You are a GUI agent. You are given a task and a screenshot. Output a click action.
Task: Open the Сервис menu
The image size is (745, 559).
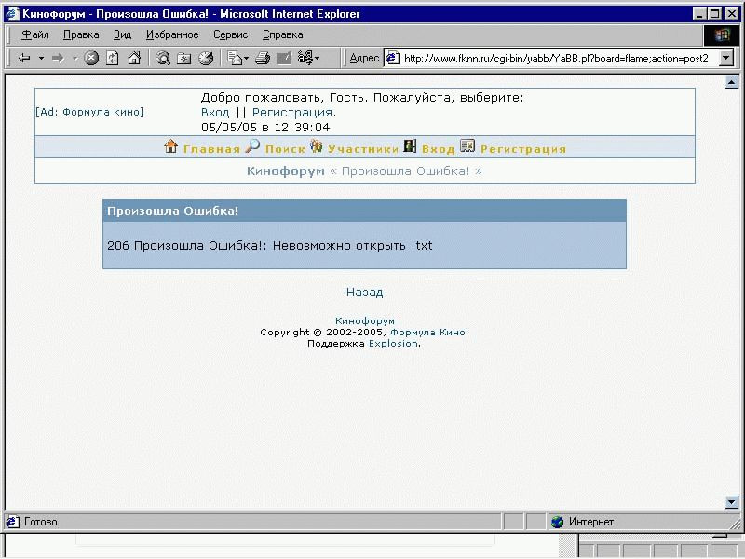coord(230,34)
